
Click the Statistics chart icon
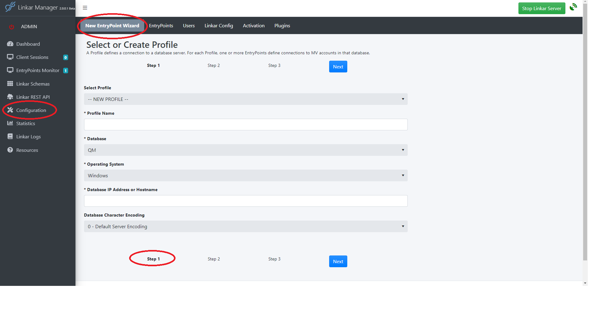pyautogui.click(x=10, y=123)
